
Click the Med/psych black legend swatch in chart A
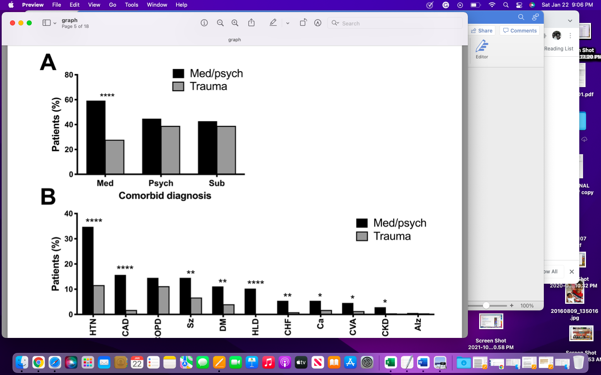pos(178,73)
